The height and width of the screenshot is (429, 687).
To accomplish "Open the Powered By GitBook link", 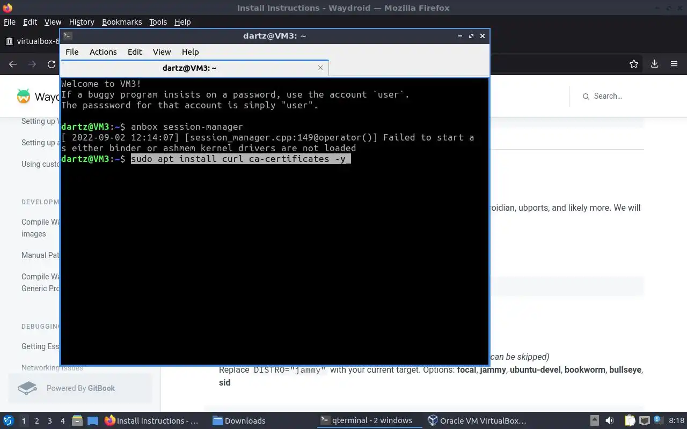I will [81, 388].
